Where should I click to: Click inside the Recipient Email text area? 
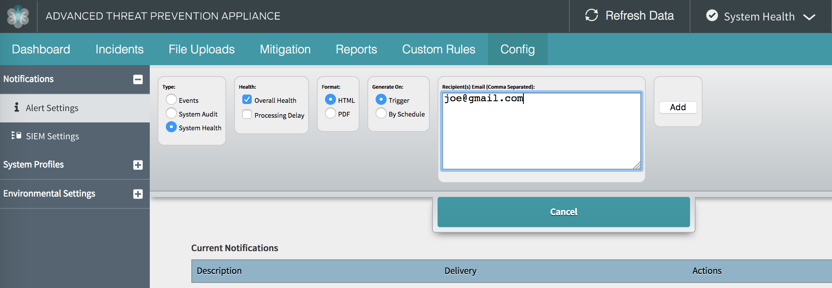click(541, 133)
